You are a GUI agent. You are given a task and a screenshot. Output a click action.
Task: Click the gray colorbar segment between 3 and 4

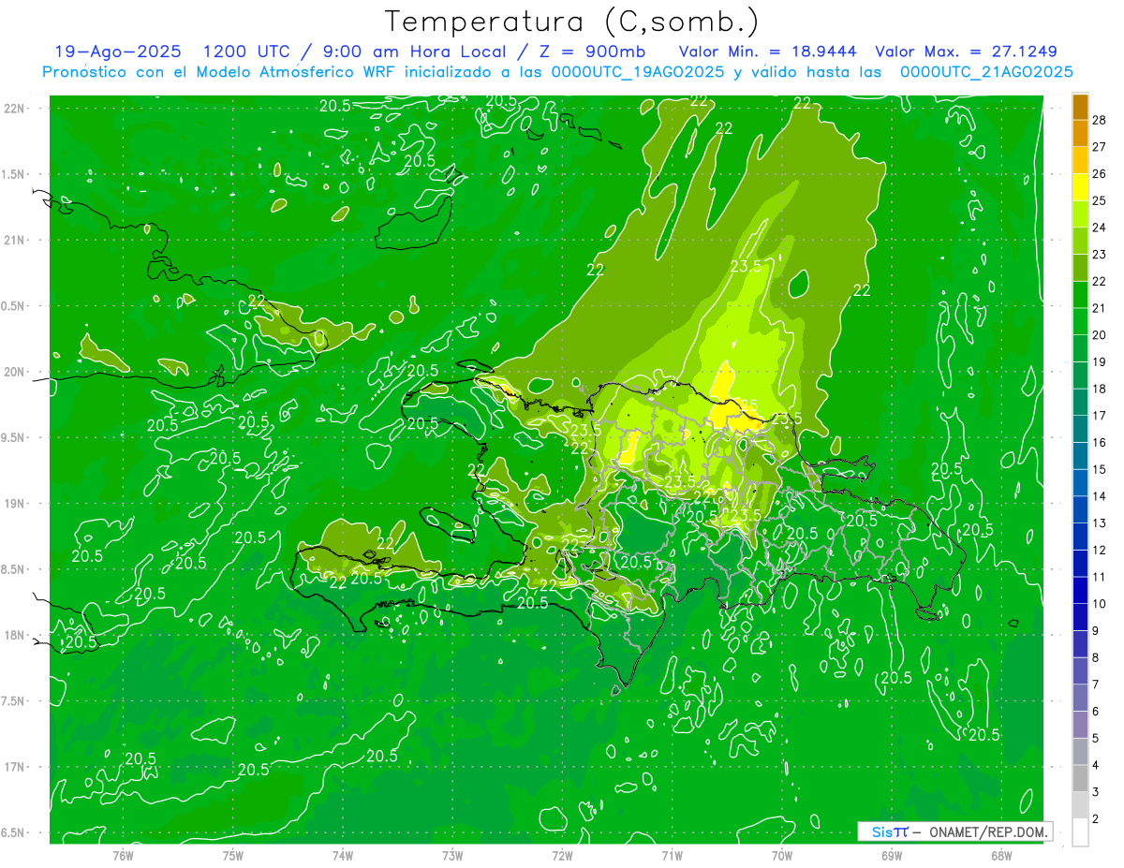(1080, 779)
